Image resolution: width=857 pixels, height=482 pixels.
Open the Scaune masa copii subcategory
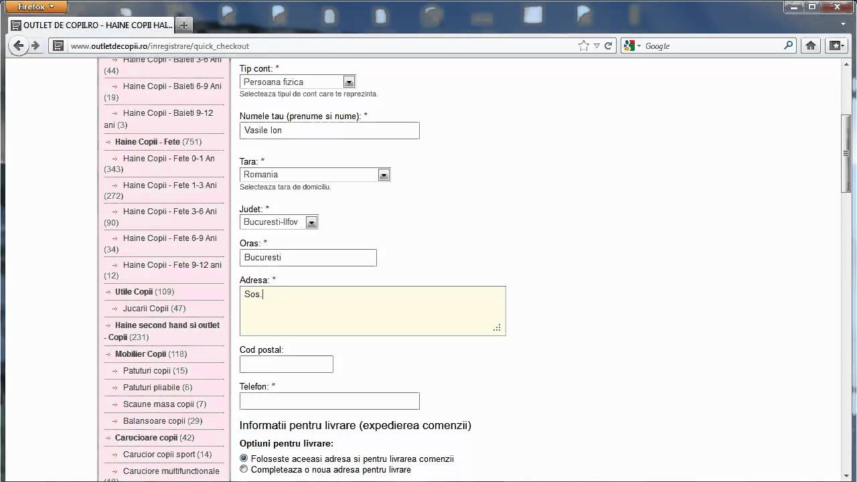[159, 404]
